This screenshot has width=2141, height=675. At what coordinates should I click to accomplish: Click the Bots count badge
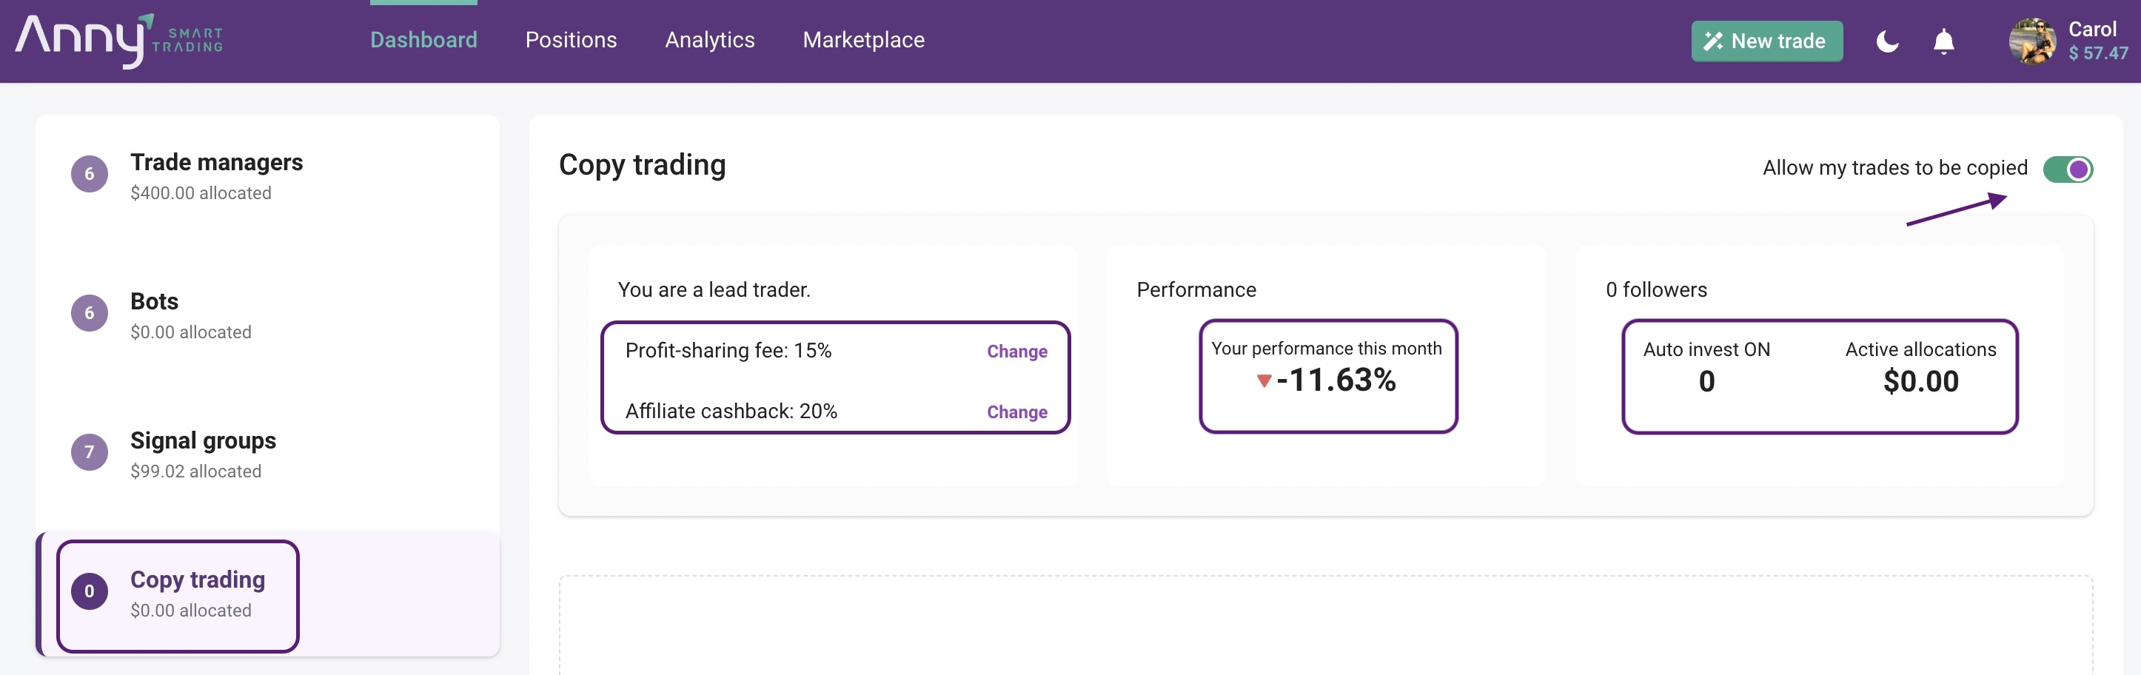coord(90,313)
